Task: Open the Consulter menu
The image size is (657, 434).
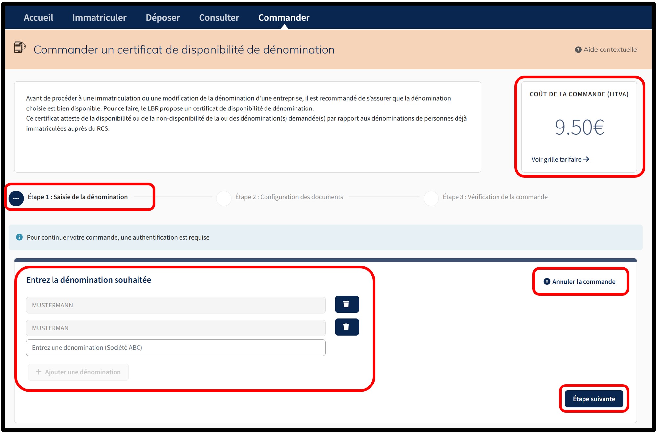Action: click(x=219, y=18)
